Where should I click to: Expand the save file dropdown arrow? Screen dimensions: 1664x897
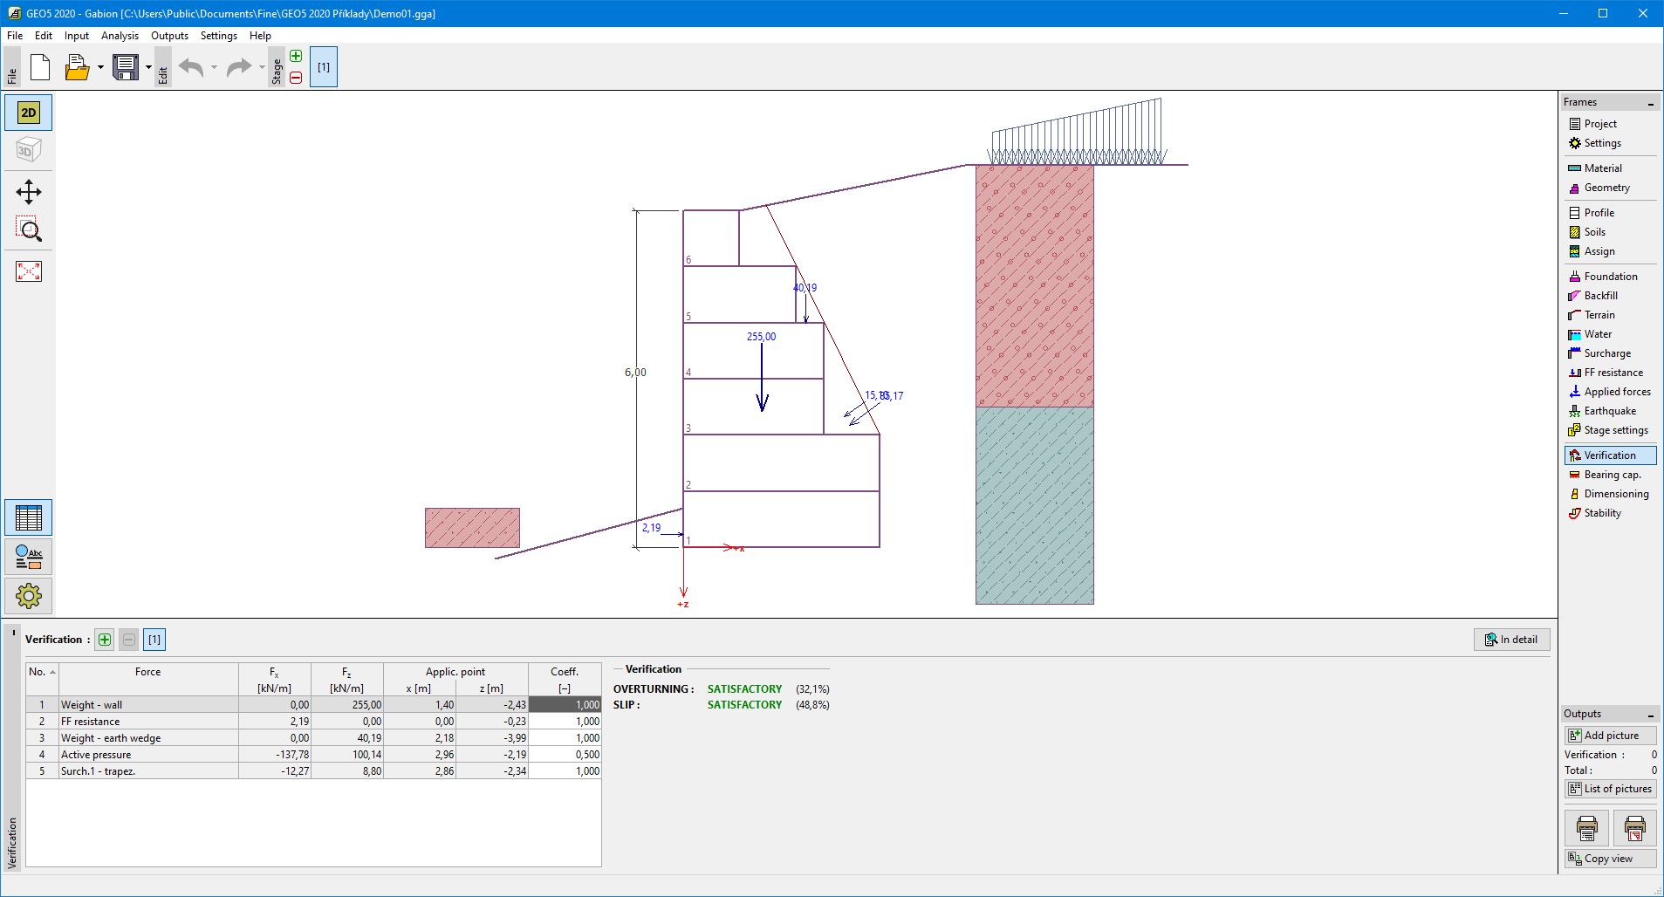pyautogui.click(x=148, y=67)
